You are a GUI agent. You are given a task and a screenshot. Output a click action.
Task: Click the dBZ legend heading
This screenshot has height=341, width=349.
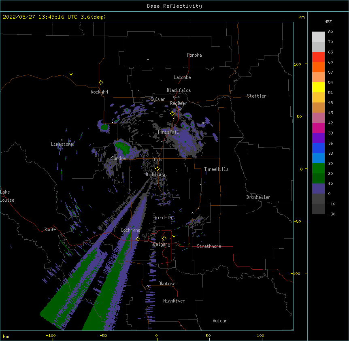pos(328,21)
